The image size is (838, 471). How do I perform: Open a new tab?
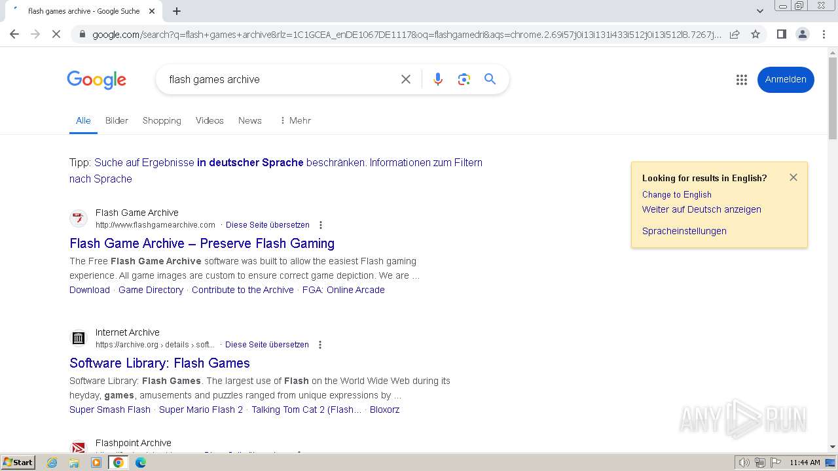click(x=177, y=11)
